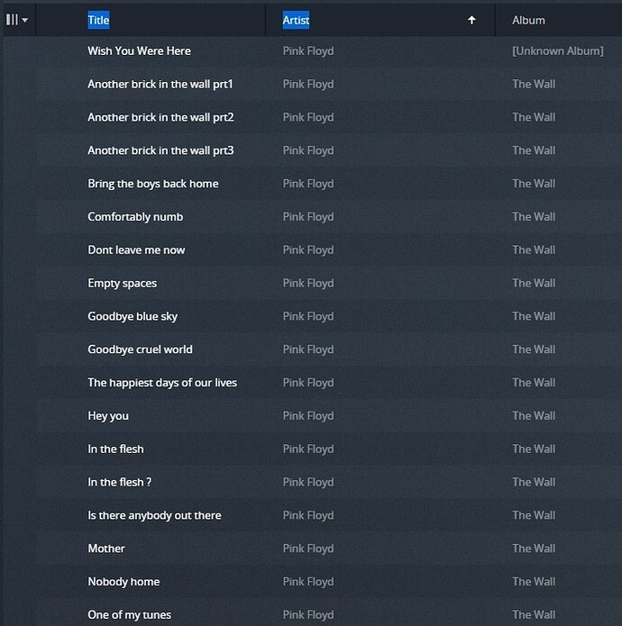
Task: Select the Mother track
Action: [x=106, y=549]
